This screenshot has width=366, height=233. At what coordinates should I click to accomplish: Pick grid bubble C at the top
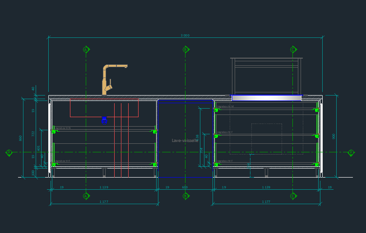(293, 50)
